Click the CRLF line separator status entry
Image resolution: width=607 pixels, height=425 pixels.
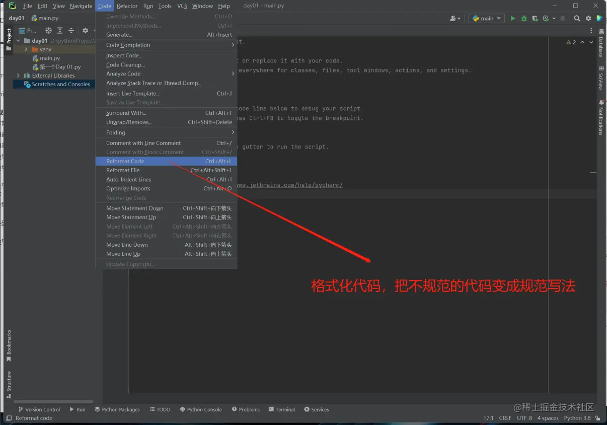pyautogui.click(x=505, y=418)
